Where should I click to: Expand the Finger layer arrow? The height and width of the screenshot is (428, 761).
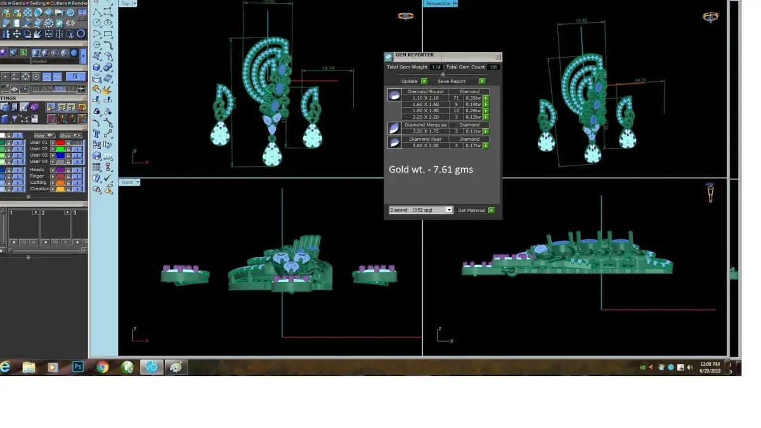pos(53,176)
